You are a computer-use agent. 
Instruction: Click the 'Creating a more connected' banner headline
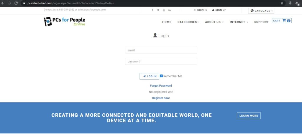(132, 118)
